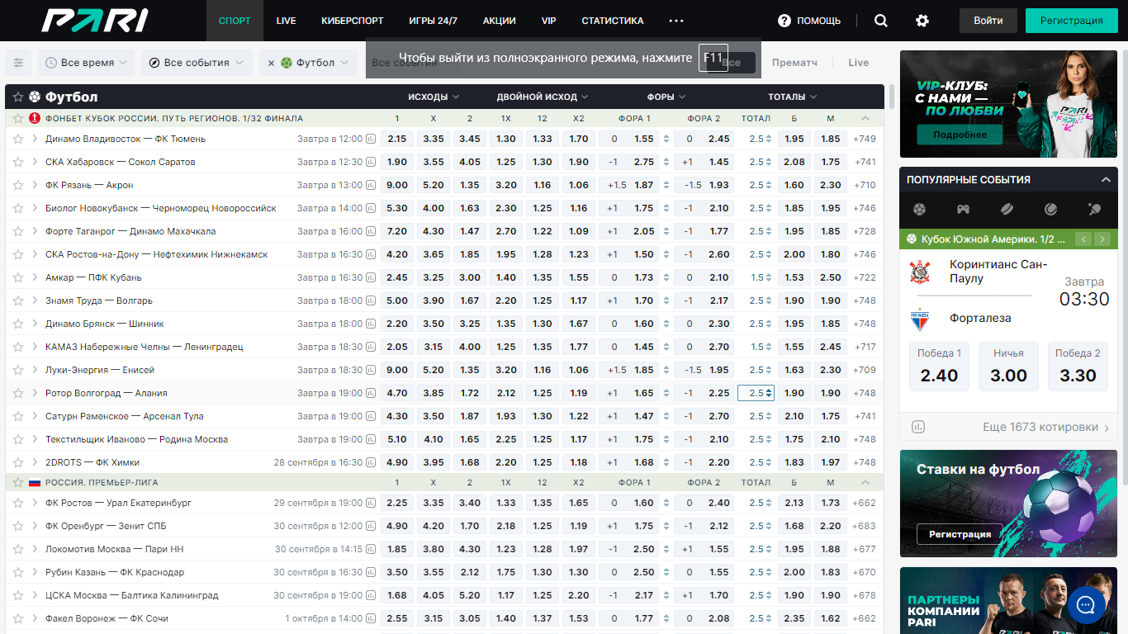
Task: Adjust total stepper for Ротор Волгоград — Алания
Action: click(756, 394)
